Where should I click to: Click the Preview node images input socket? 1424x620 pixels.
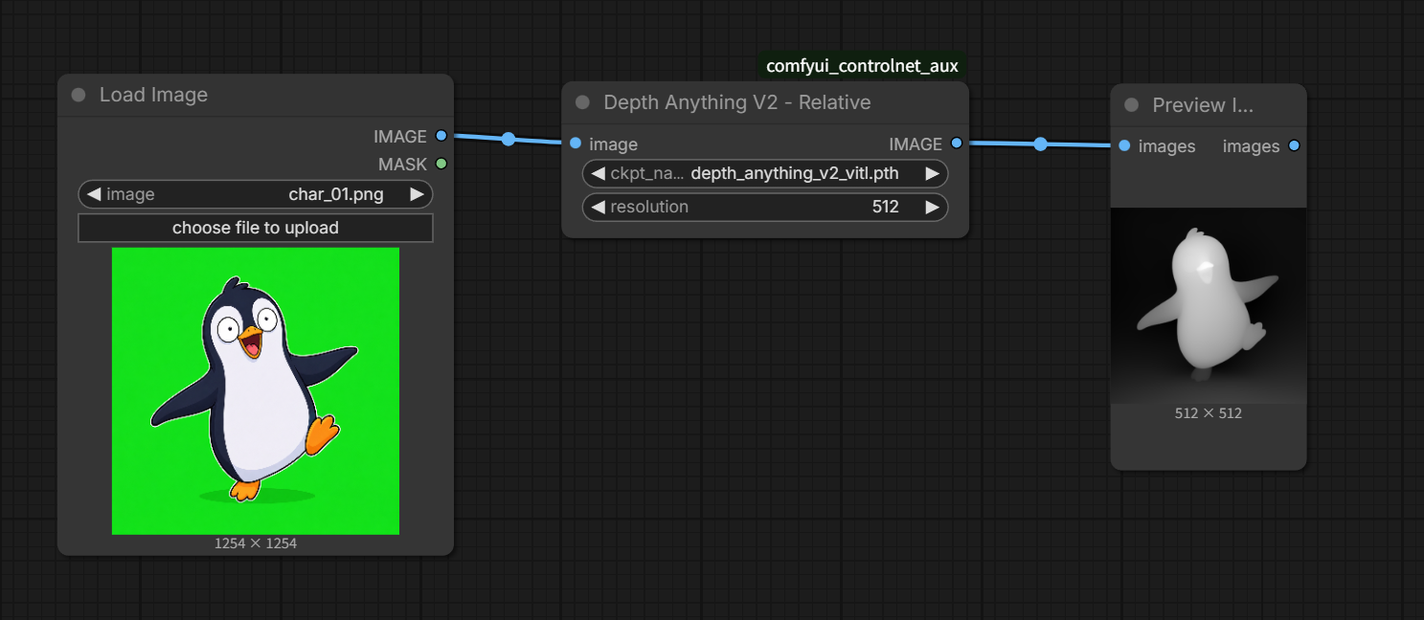coord(1124,145)
